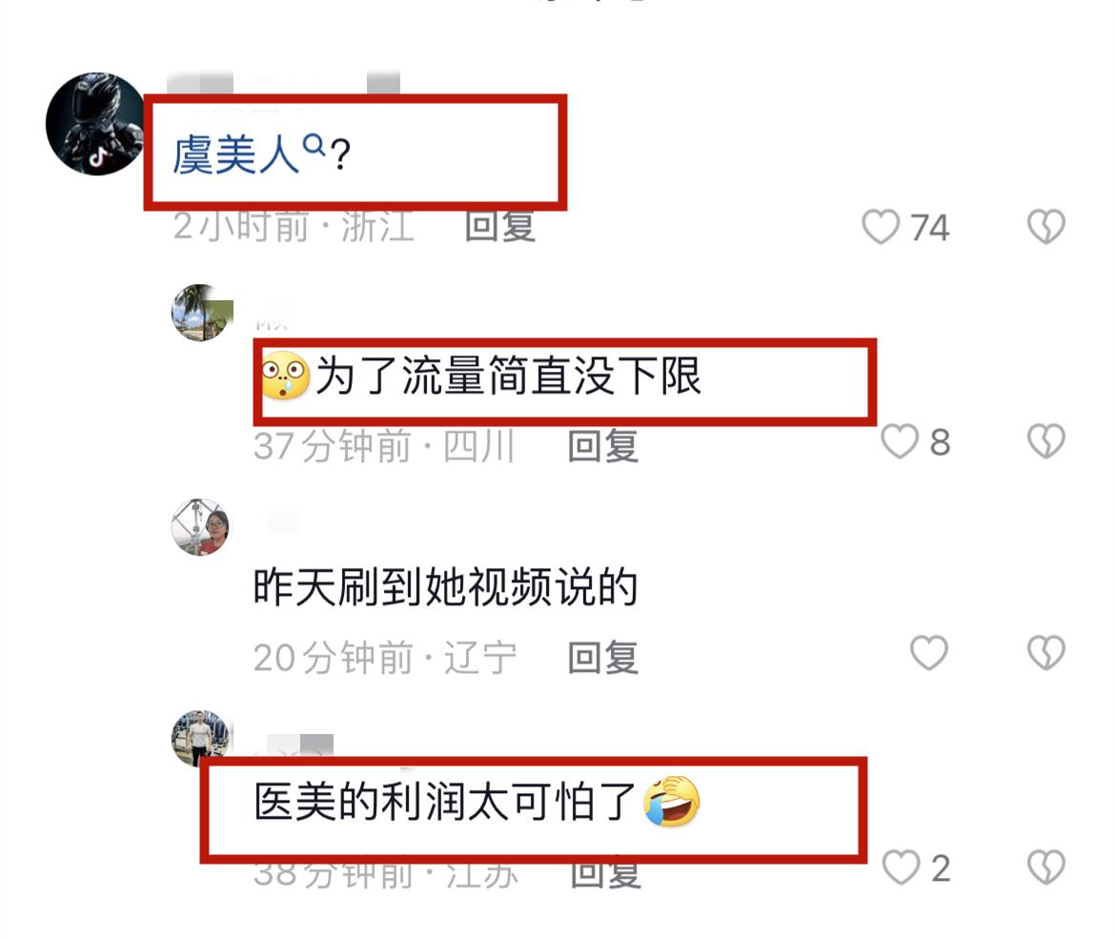Open the gym man avatar profile
The height and width of the screenshot is (939, 1115).
[201, 739]
